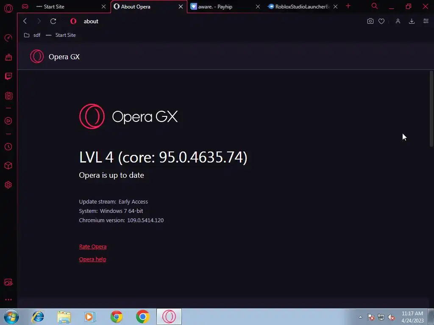Follow the Opera help link
Image resolution: width=434 pixels, height=325 pixels.
(92, 259)
